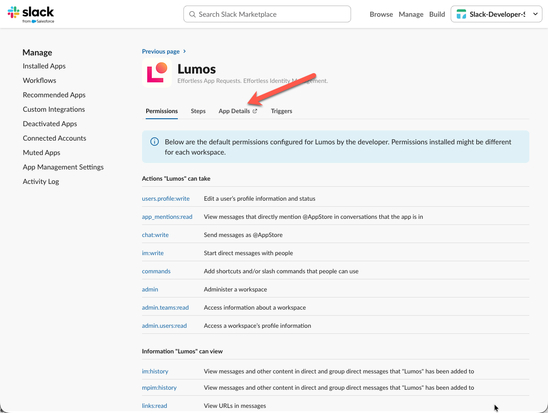Click the search magnifier icon
This screenshot has width=548, height=413.
tap(192, 14)
